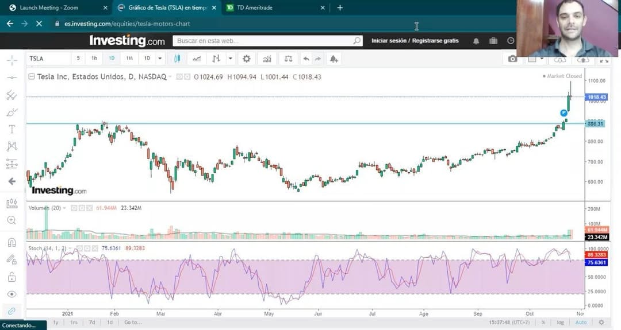
Task: Select the area chart style
Action: coord(197,59)
